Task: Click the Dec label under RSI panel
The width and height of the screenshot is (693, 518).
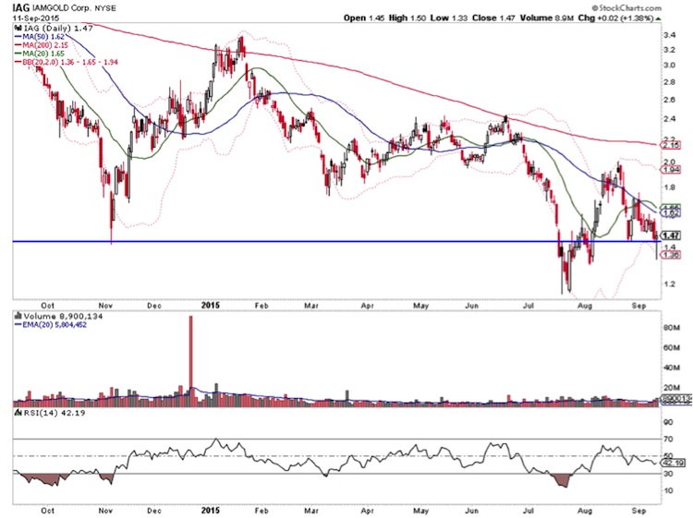Action: pyautogui.click(x=153, y=511)
